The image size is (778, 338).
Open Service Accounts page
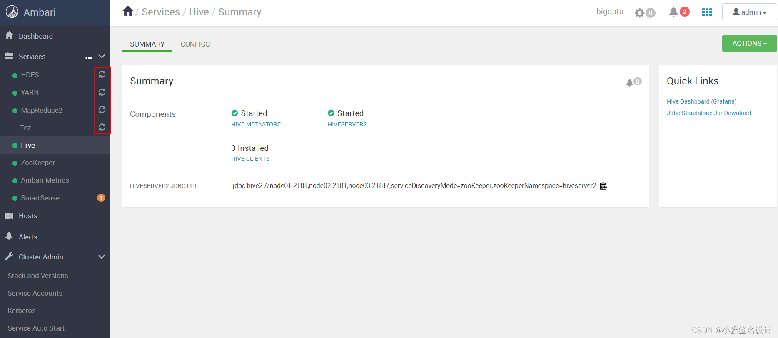[35, 293]
